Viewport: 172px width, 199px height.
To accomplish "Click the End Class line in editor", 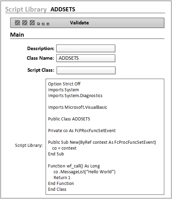I will point(57,189).
